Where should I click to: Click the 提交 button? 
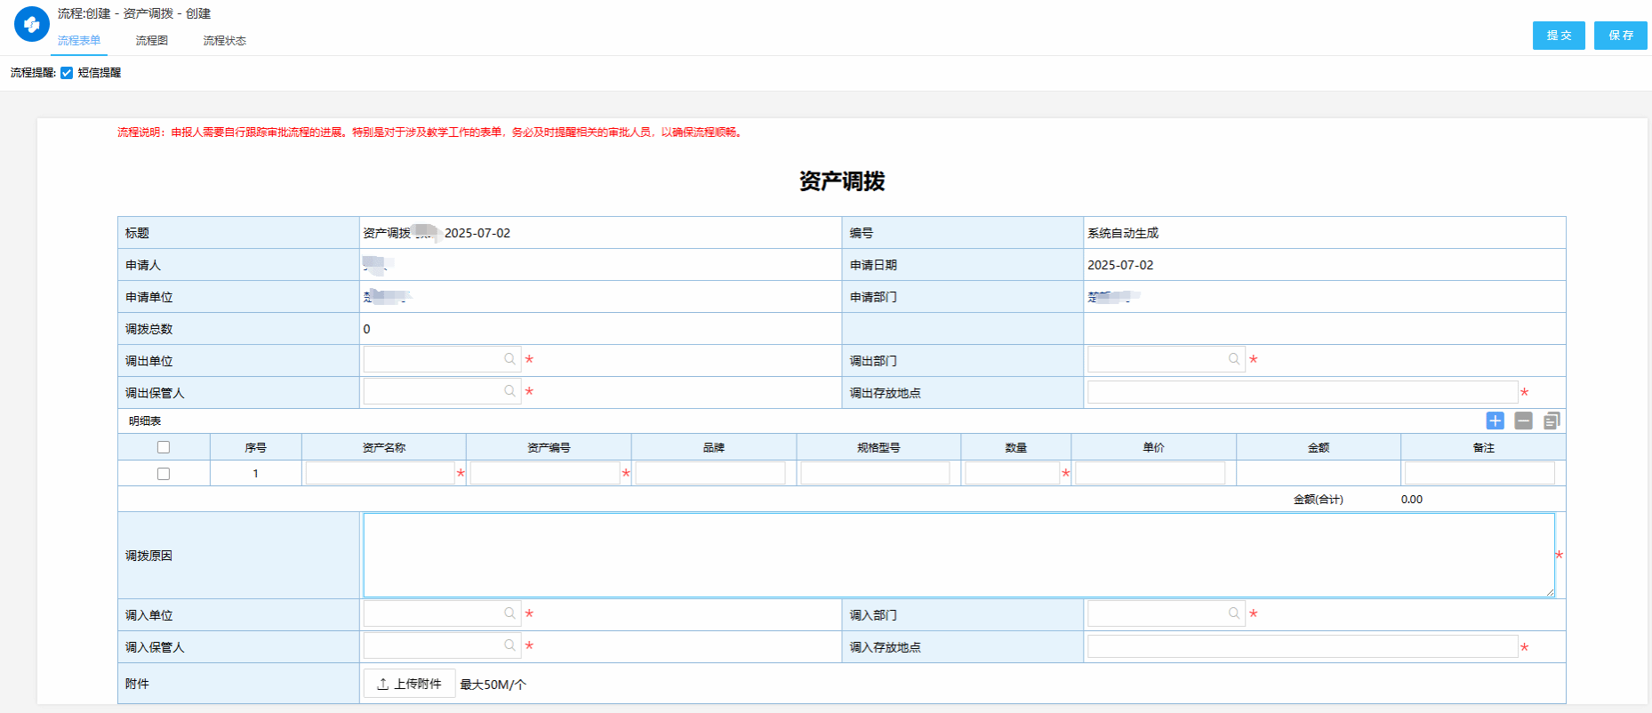coord(1558,36)
